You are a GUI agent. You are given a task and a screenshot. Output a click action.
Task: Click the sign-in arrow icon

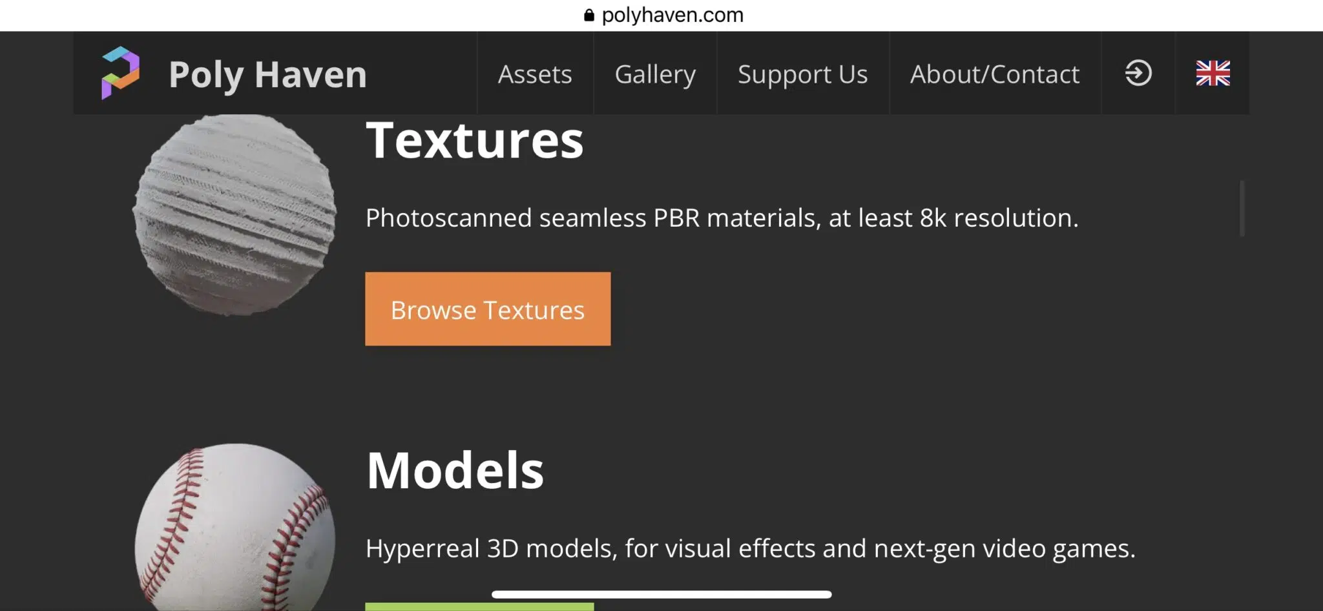pyautogui.click(x=1138, y=73)
